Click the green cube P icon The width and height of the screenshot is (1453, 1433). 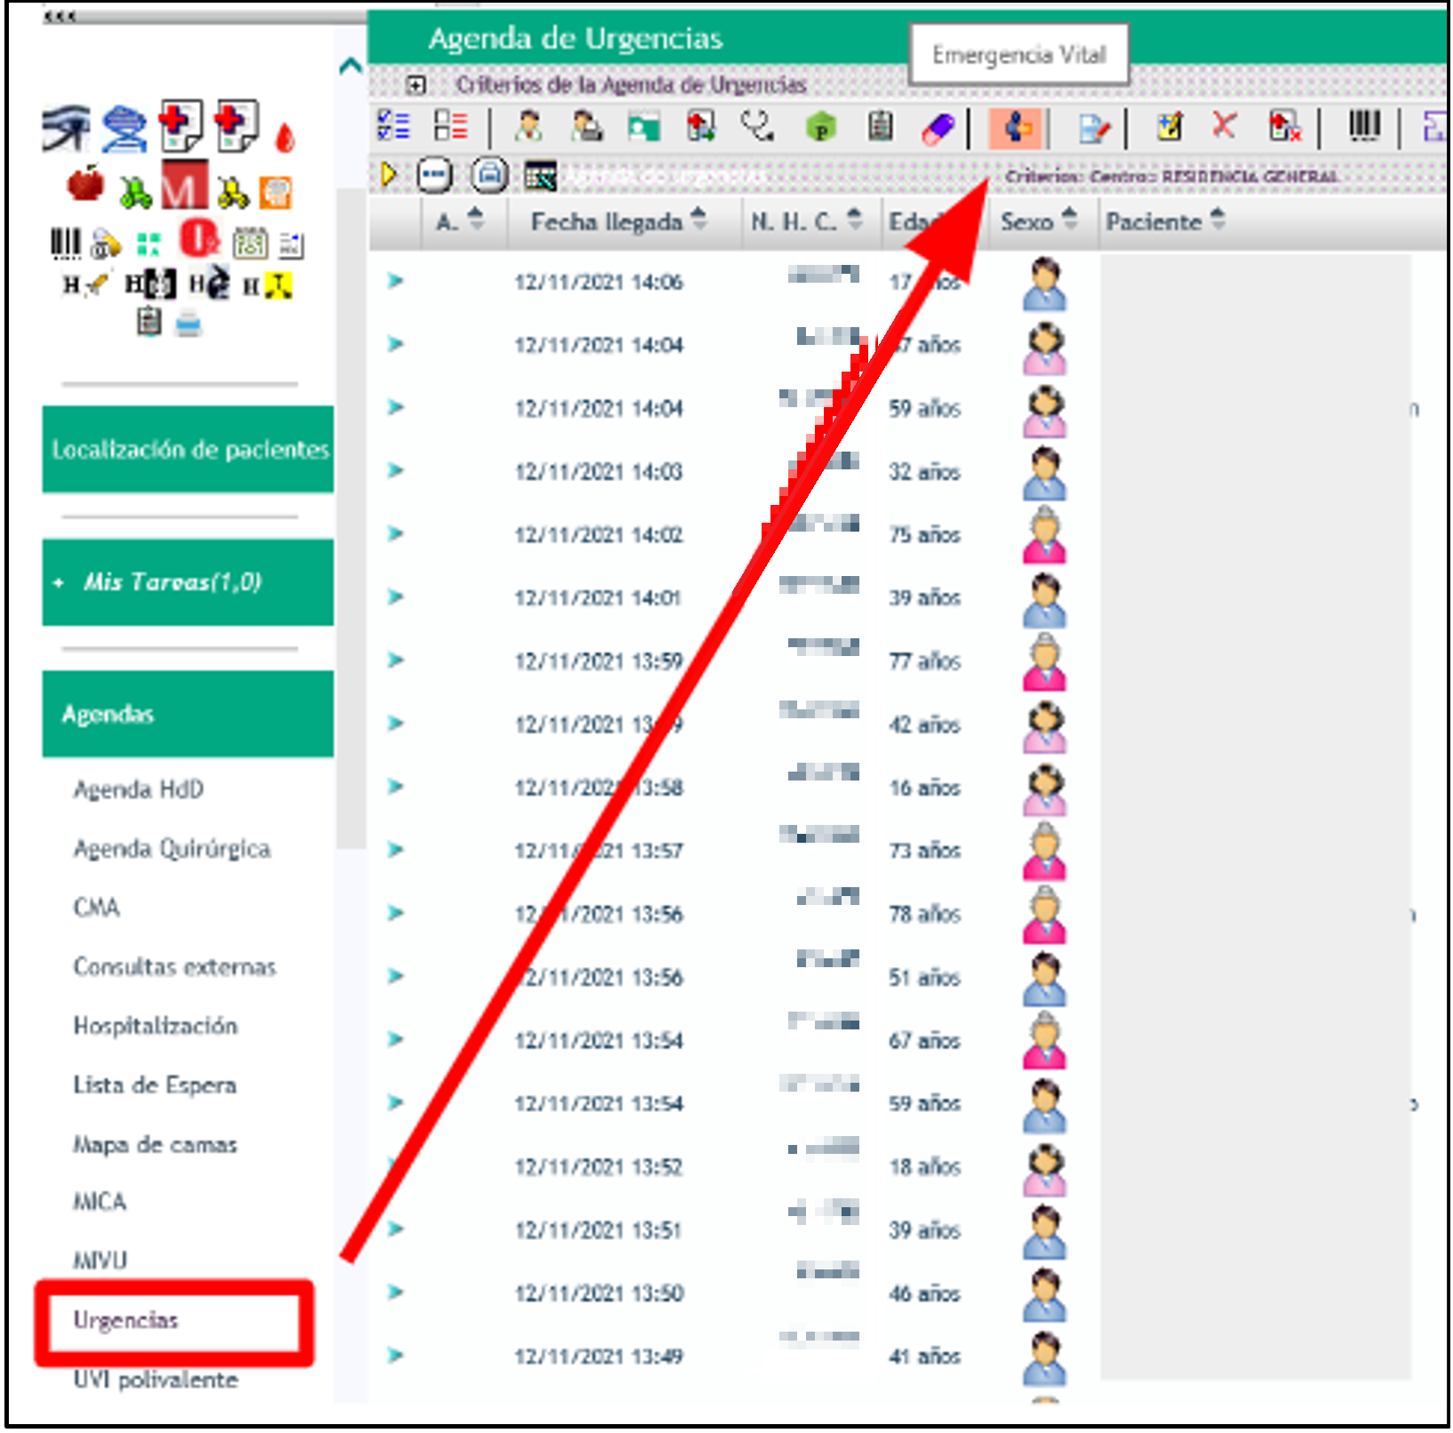821,129
